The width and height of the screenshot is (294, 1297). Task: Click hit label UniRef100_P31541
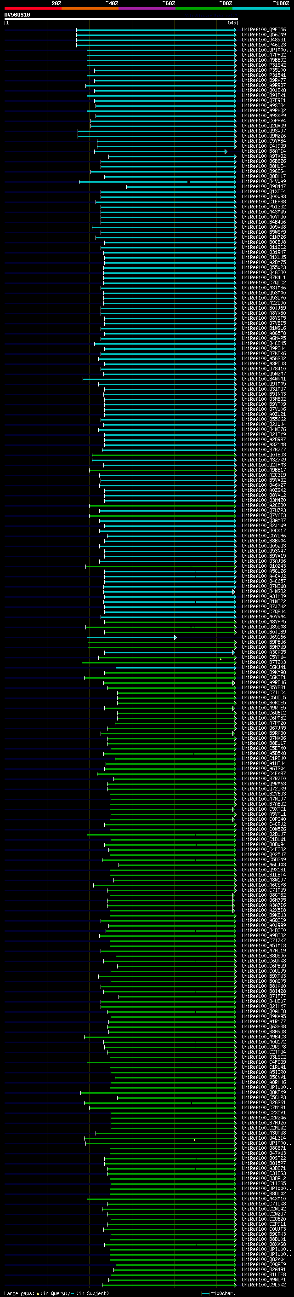(263, 75)
